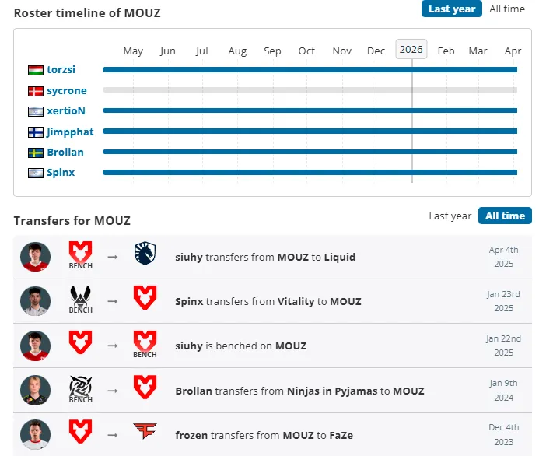Click siuhy name in the benched row text

point(189,346)
